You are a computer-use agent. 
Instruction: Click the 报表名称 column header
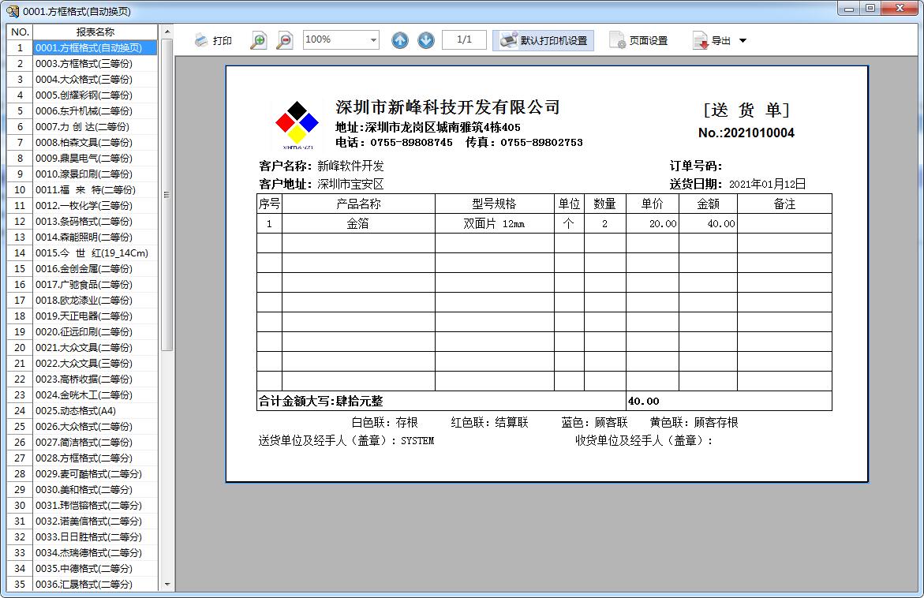tap(95, 32)
